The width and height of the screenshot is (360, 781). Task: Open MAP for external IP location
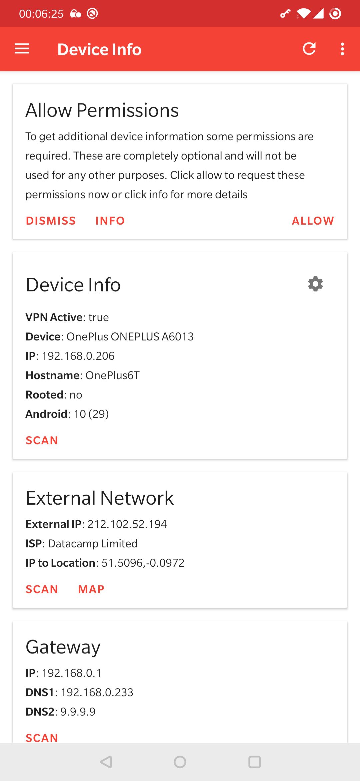coord(91,589)
